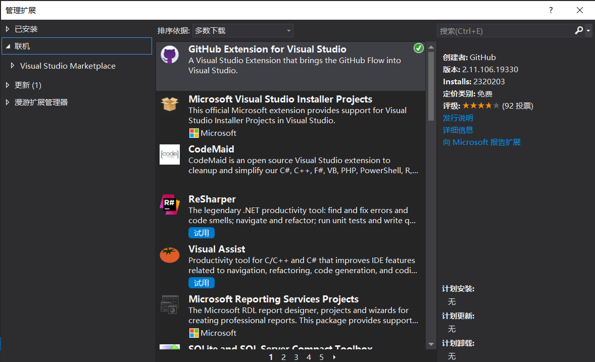Image resolution: width=595 pixels, height=362 pixels.
Task: Expand the 漫游扩展管理器 node
Action: (x=7, y=102)
